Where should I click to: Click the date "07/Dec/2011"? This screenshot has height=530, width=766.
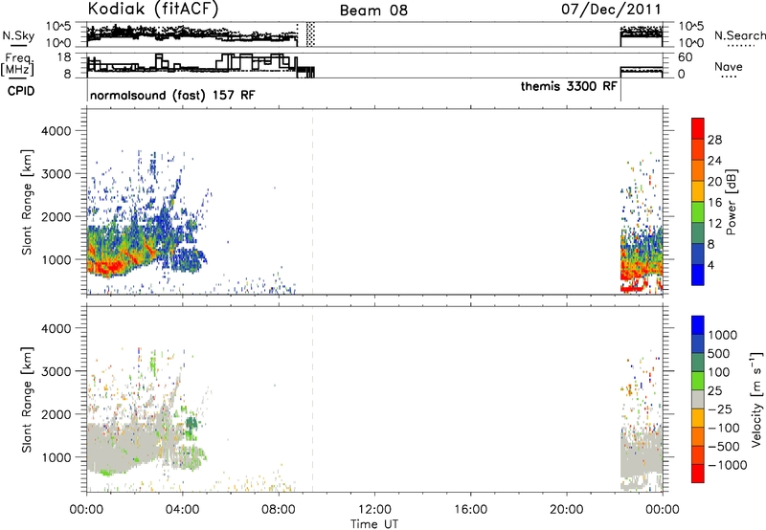click(611, 9)
